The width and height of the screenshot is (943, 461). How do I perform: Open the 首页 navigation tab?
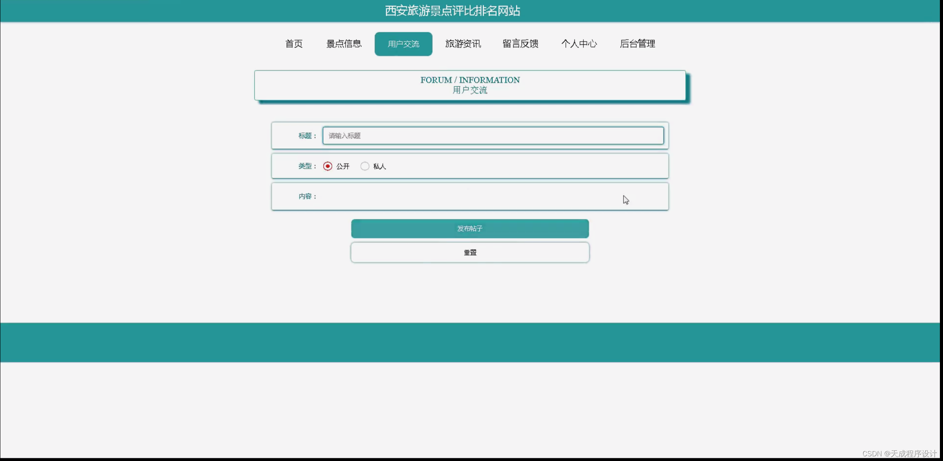pos(293,44)
